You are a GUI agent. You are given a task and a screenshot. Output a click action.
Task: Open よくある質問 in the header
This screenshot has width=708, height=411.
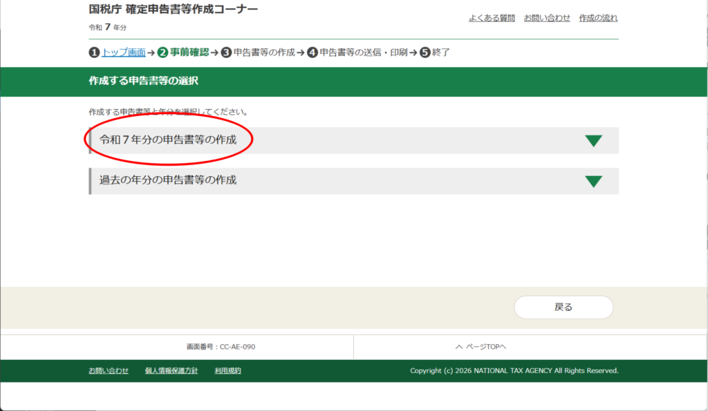point(492,18)
